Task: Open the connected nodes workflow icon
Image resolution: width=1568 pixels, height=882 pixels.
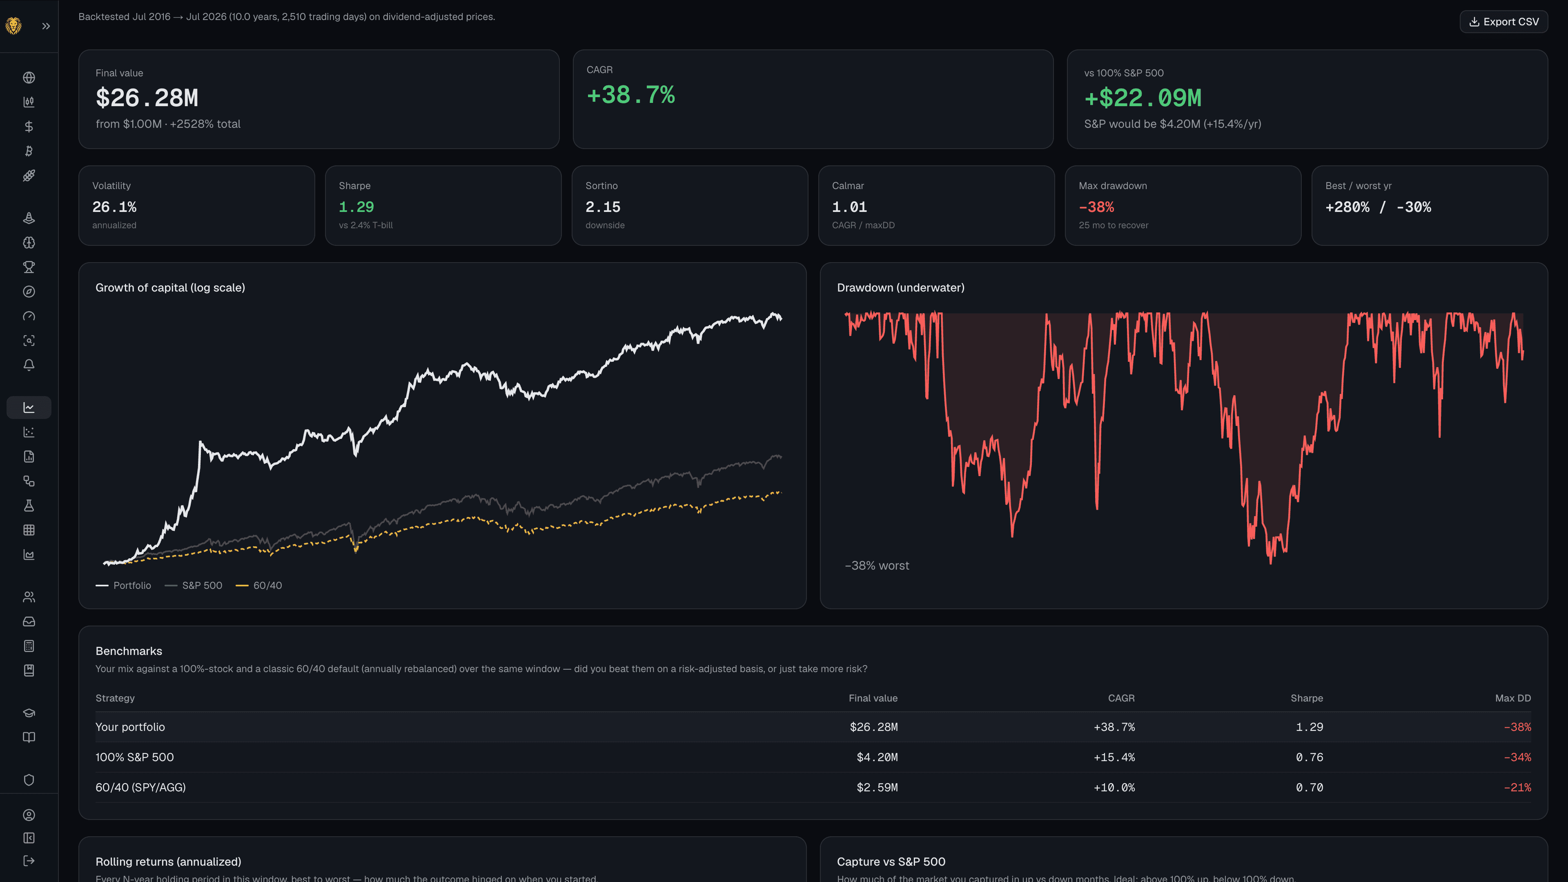Action: tap(29, 481)
